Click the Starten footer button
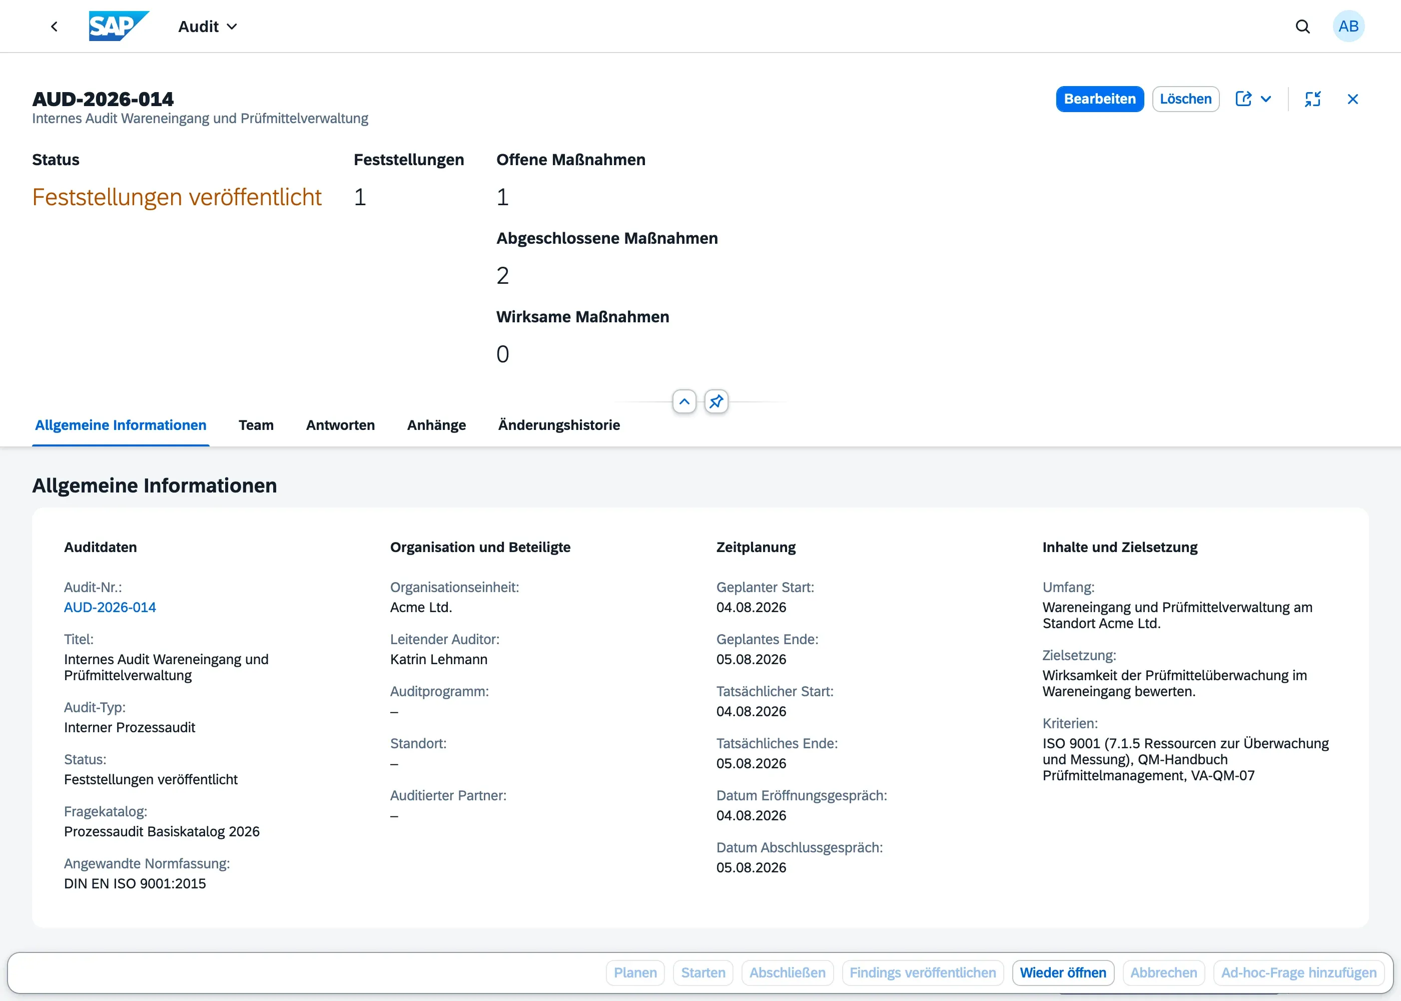1401x1001 pixels. 703,972
